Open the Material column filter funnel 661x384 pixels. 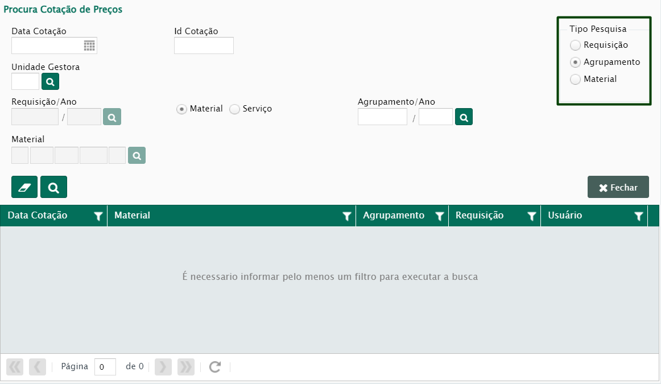click(x=346, y=216)
